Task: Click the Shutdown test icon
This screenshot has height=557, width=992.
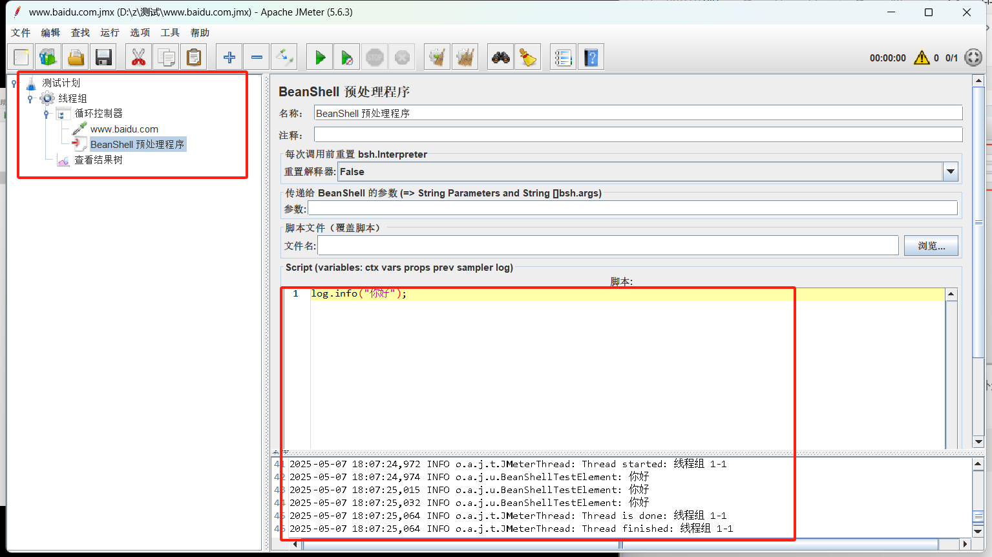Action: click(402, 58)
